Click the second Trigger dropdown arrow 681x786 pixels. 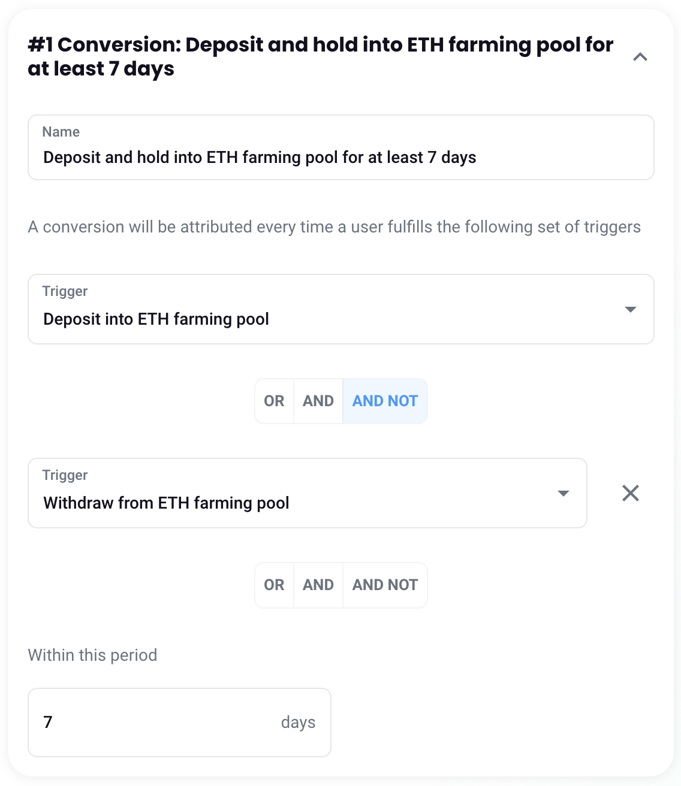click(563, 494)
